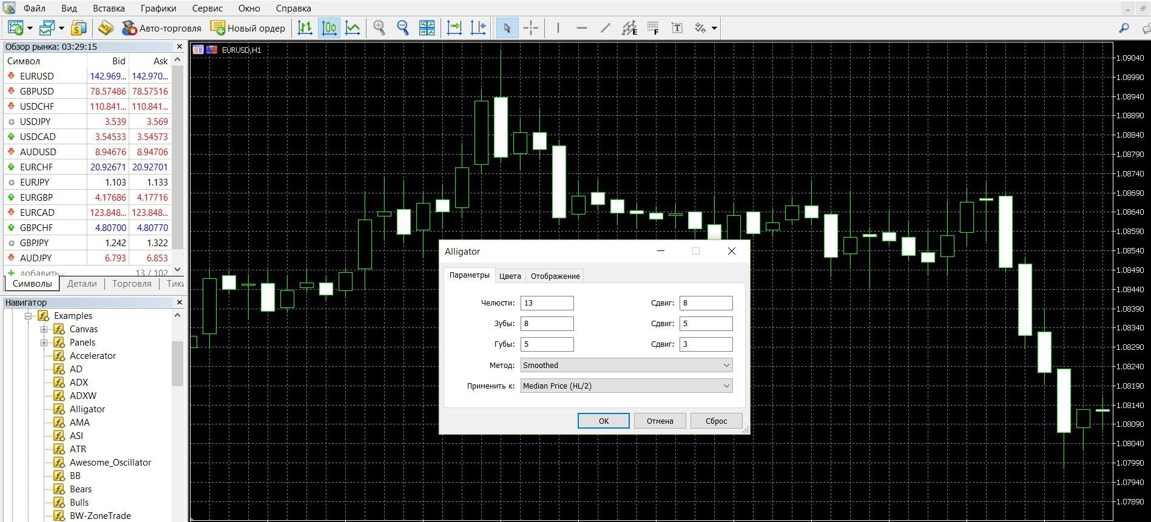This screenshot has width=1151, height=522.
Task: Toggle chart auto scroll icon
Action: pos(454,28)
